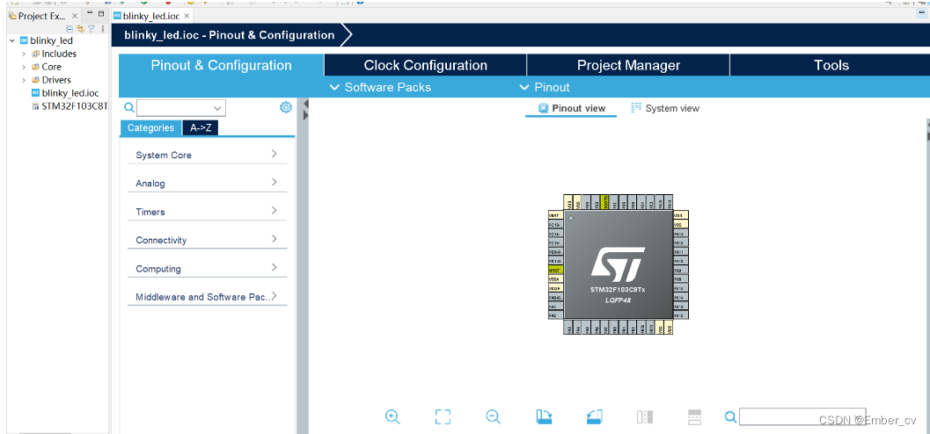Switch to System view
This screenshot has height=434, width=930.
[665, 108]
